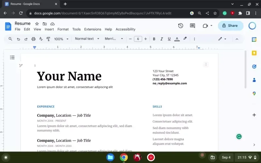Decrease the font size

pos(130,39)
